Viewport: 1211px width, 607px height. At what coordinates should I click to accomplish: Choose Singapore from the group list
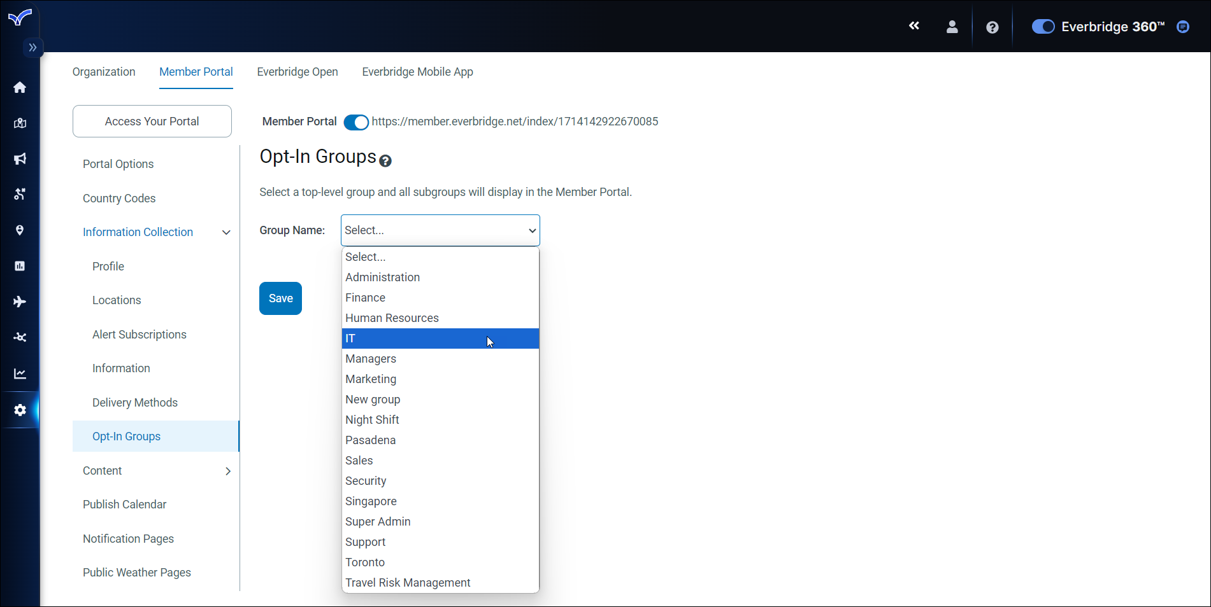pyautogui.click(x=440, y=501)
